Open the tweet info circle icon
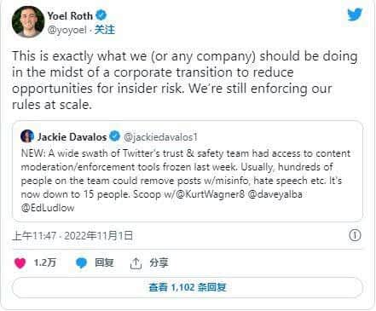This screenshot has width=376, height=311. tap(355, 235)
